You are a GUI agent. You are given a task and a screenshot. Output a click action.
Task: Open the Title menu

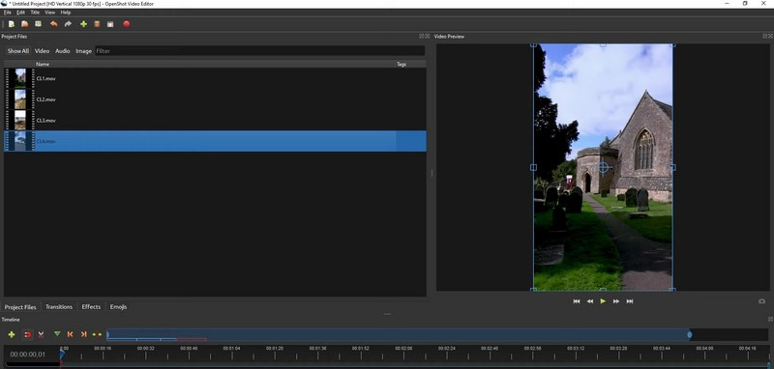tap(35, 13)
